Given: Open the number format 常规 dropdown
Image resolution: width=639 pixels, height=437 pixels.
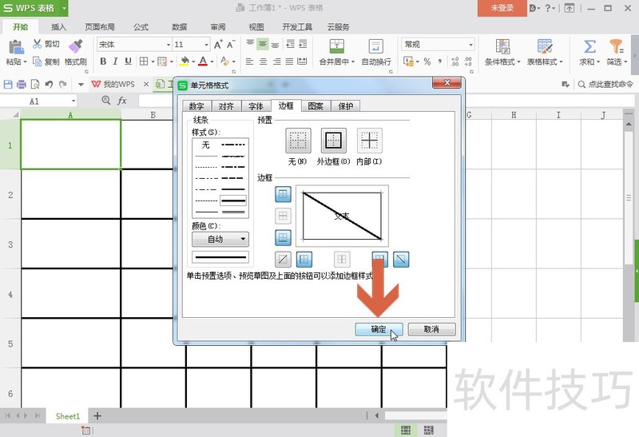Looking at the screenshot, I should click(471, 45).
